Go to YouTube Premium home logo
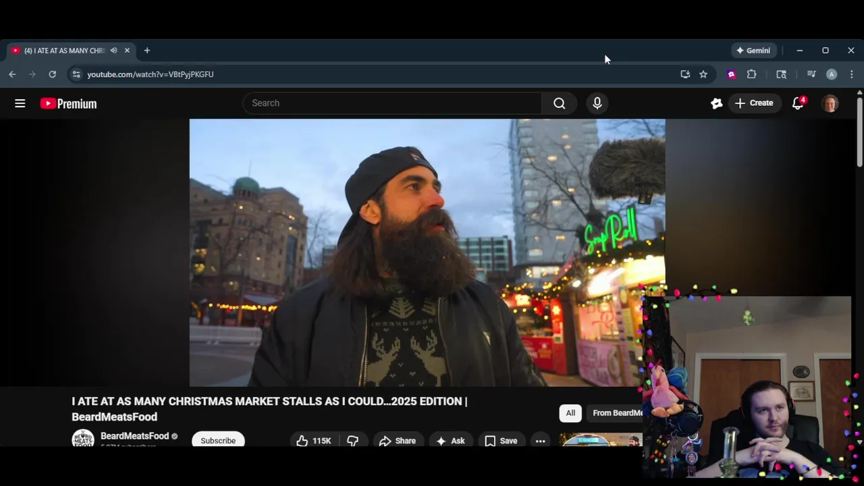The width and height of the screenshot is (864, 486). point(68,103)
